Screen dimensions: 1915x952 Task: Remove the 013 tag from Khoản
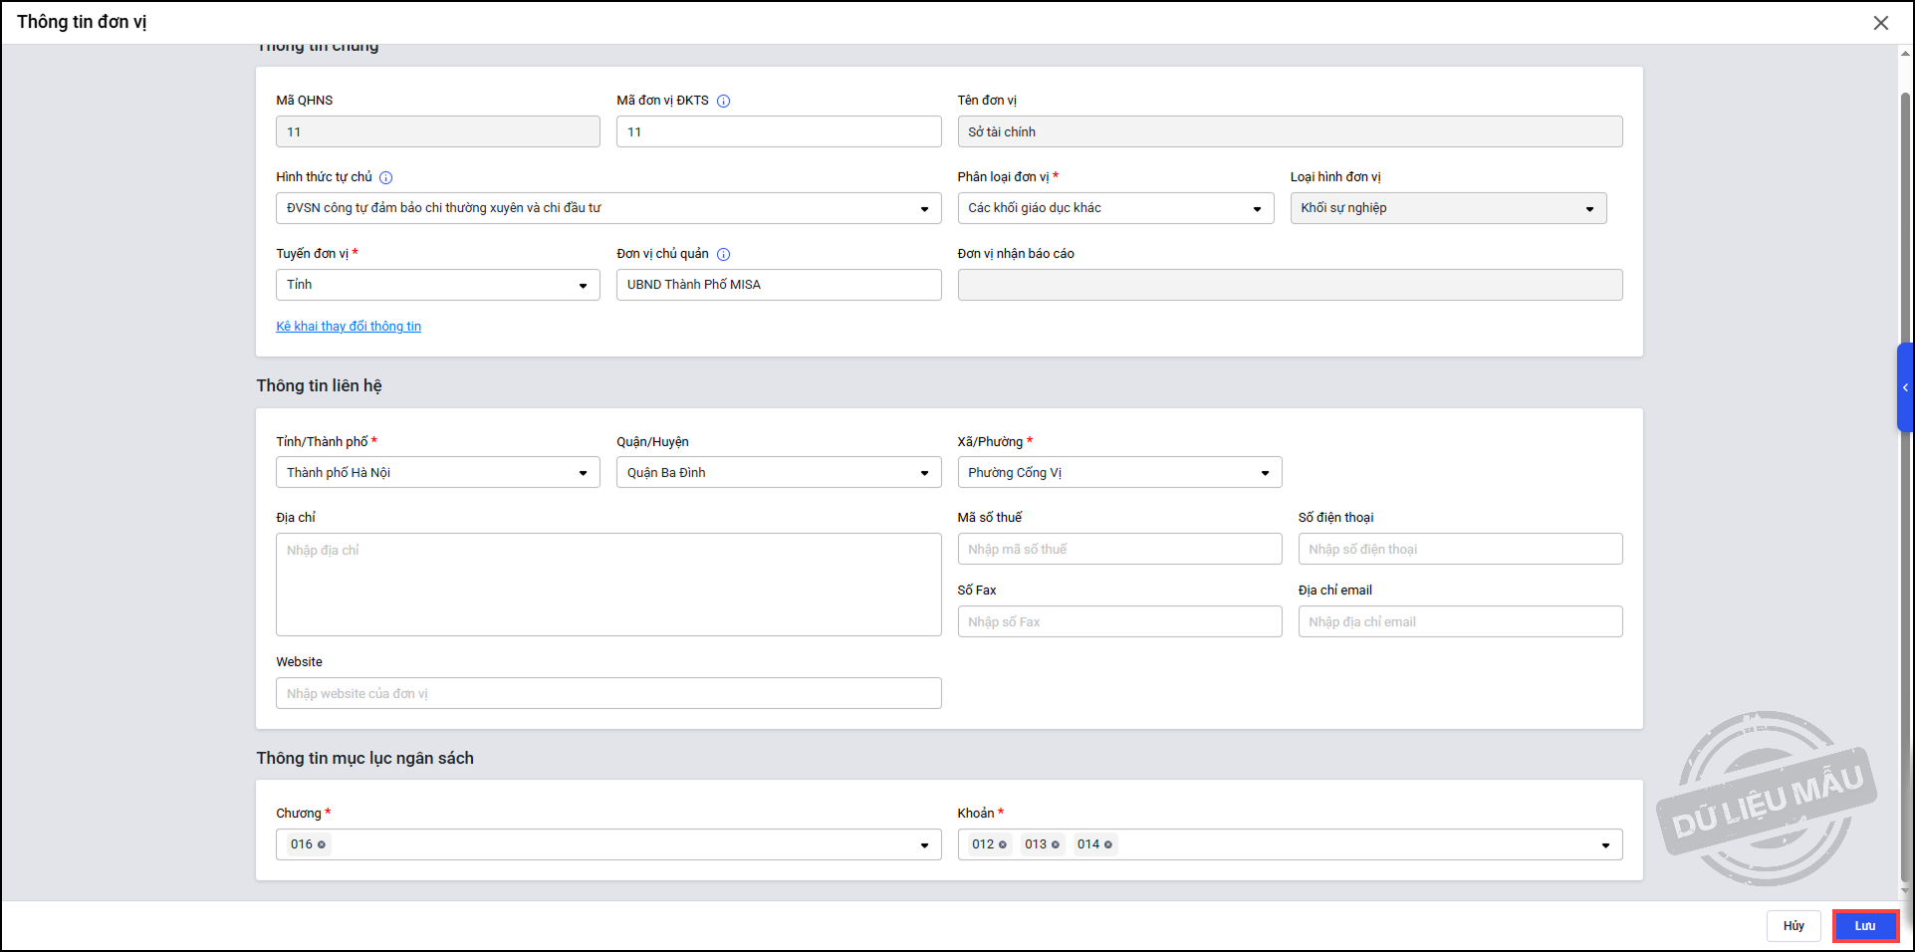(x=1056, y=844)
